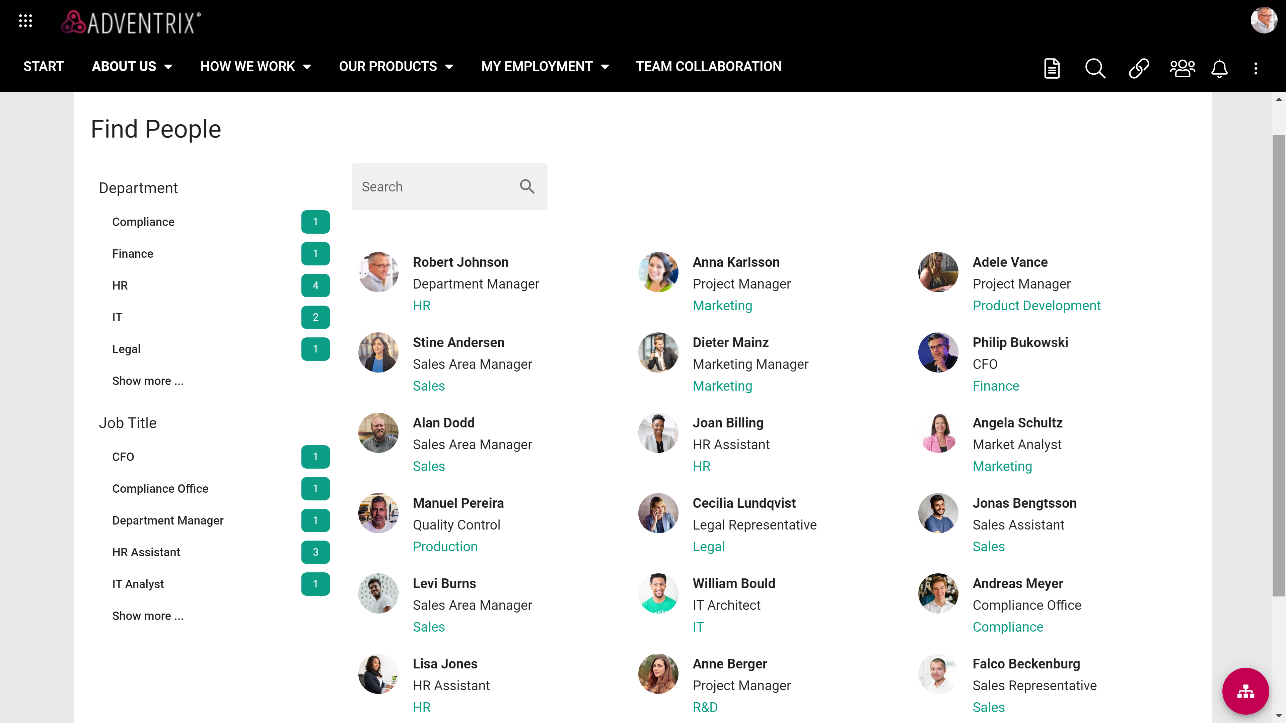Open the three-dot more options menu

(1256, 68)
